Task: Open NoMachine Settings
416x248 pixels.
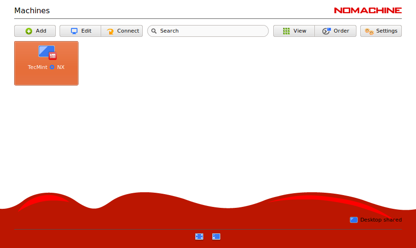Action: click(x=381, y=31)
